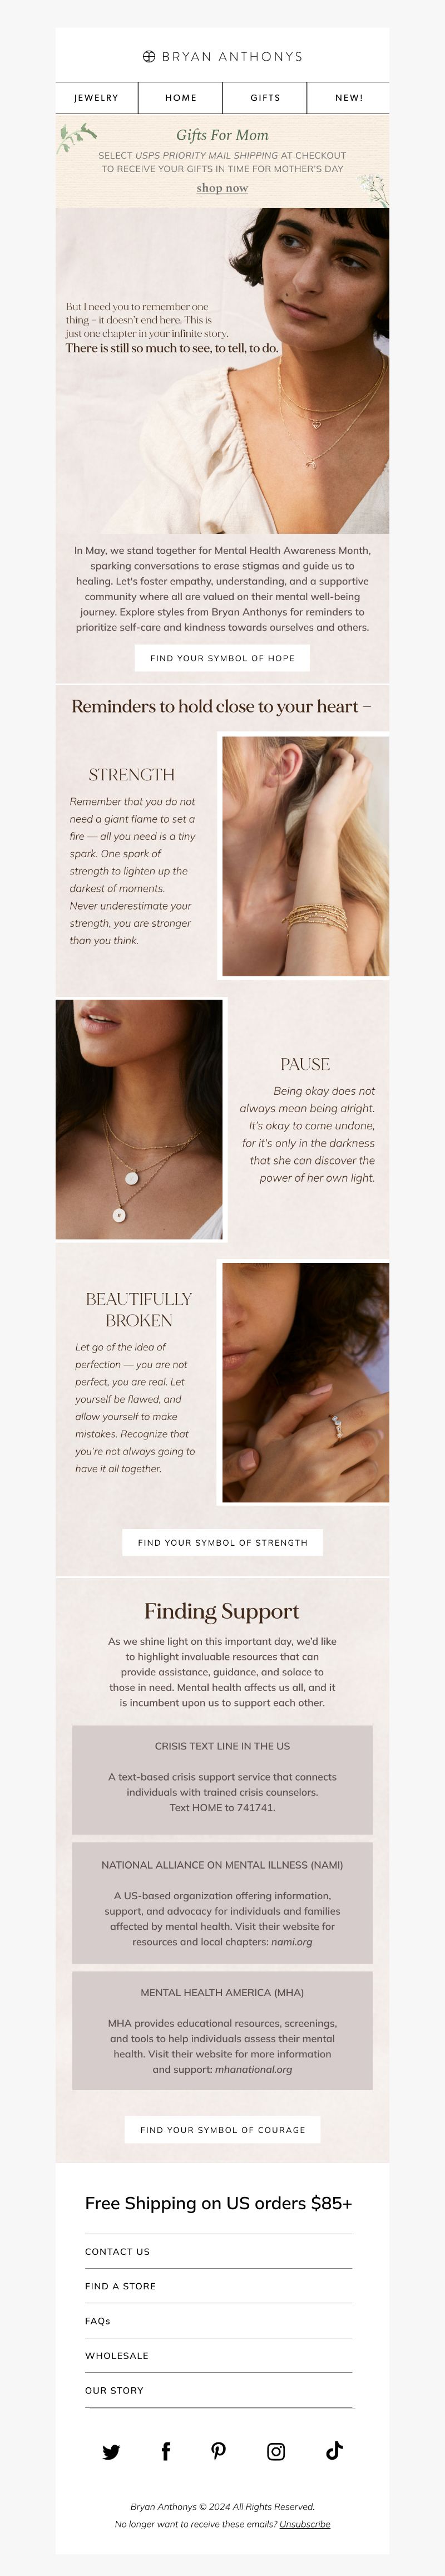The height and width of the screenshot is (2576, 445).
Task: Select the GIFTS menu tab
Action: click(x=265, y=98)
